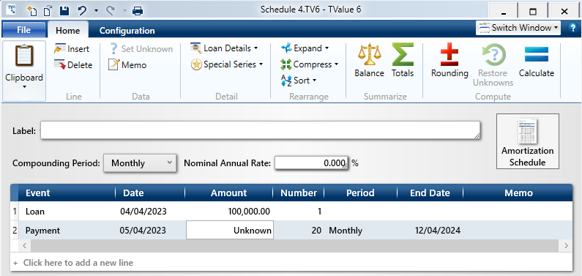
Task: Select the Unknown payment amount cell
Action: coord(230,230)
